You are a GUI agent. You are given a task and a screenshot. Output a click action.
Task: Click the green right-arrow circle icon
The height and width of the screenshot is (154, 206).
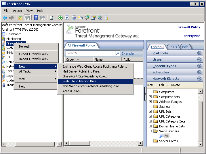point(60,18)
